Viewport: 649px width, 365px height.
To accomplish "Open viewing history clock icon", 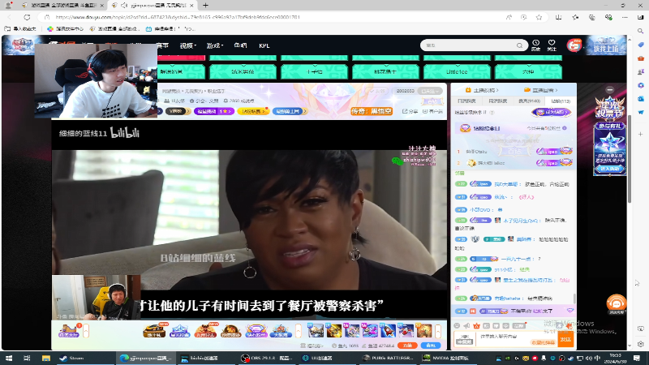I will (x=535, y=45).
